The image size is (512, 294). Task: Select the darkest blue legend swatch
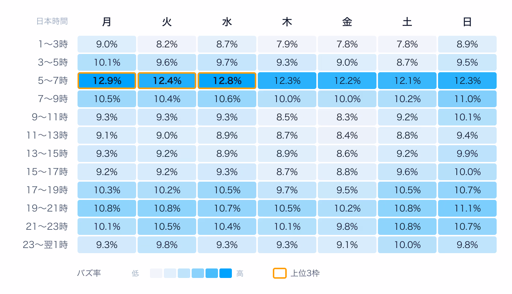[226, 273]
